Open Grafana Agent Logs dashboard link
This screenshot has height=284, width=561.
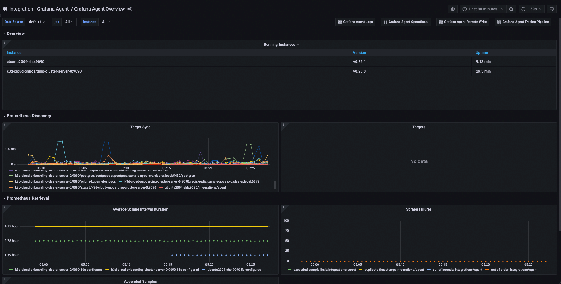pyautogui.click(x=355, y=22)
